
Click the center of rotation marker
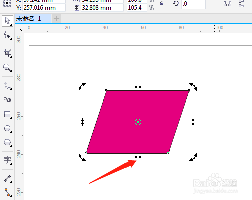click(138, 122)
